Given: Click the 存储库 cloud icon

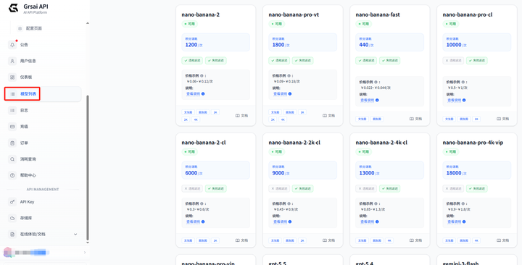Looking at the screenshot, I should pyautogui.click(x=12, y=218).
